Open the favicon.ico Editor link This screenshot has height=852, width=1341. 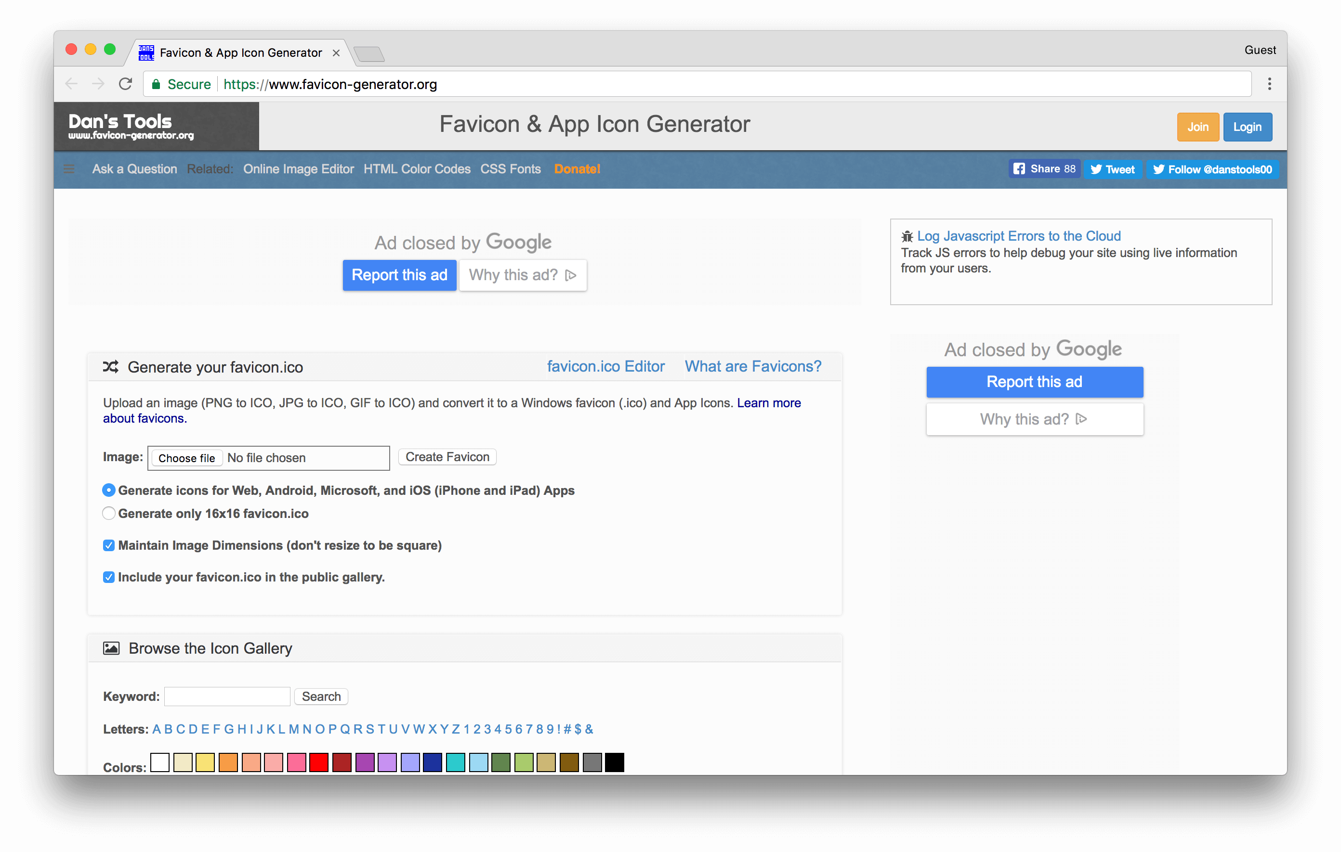click(x=605, y=366)
